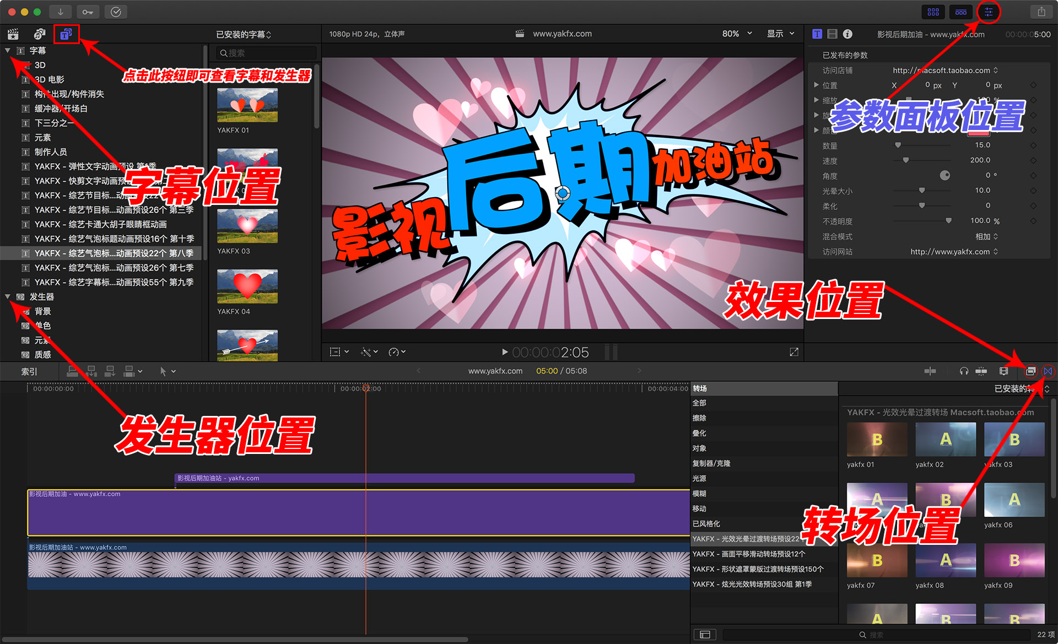The image size is (1058, 644).
Task: Click the titles browser search field
Action: (267, 53)
